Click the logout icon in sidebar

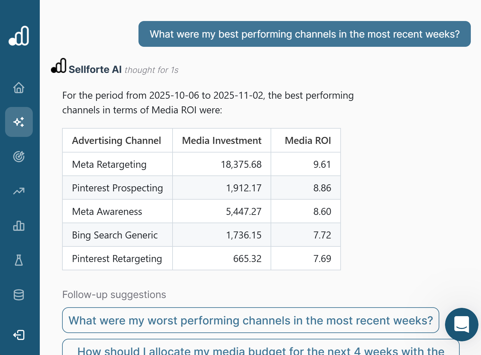(x=19, y=335)
